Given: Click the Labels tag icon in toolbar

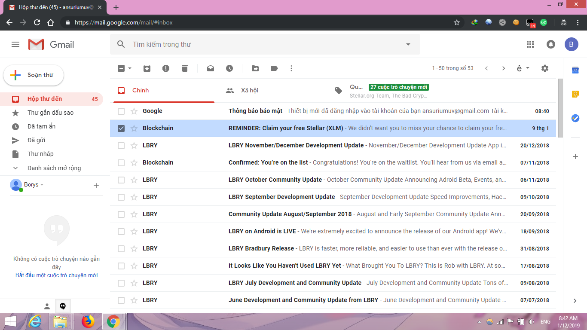Looking at the screenshot, I should (274, 68).
